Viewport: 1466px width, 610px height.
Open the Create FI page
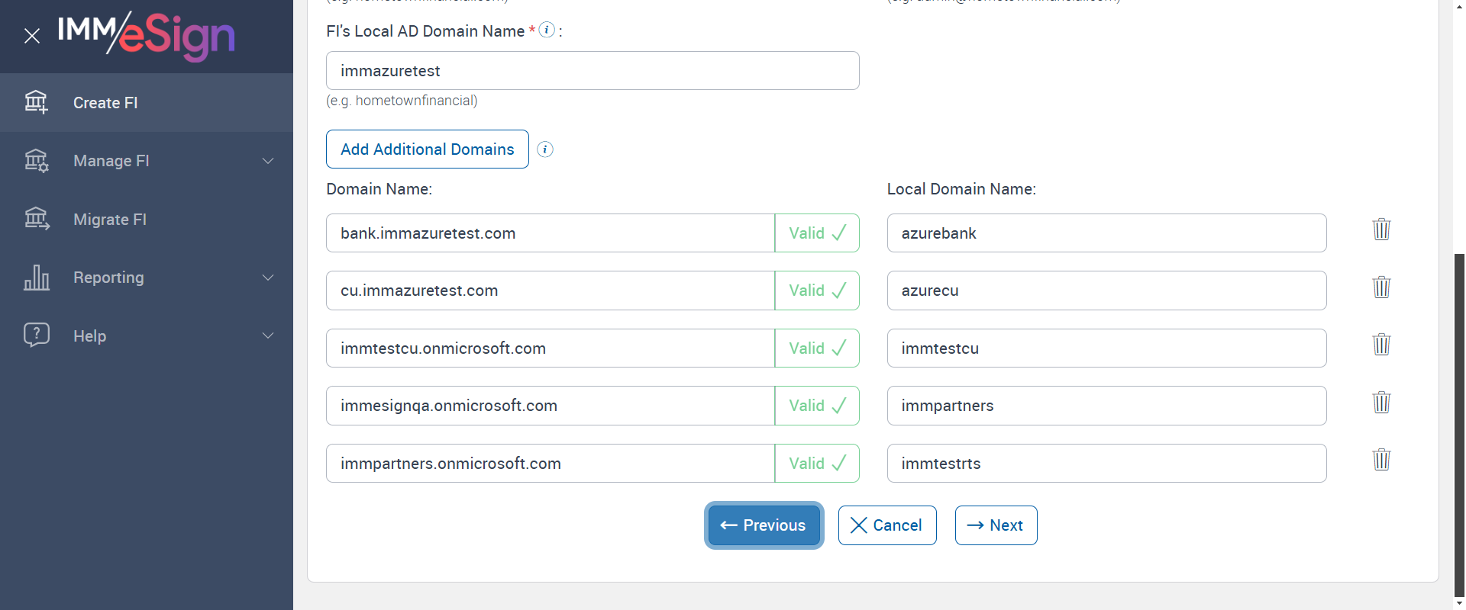coord(105,103)
